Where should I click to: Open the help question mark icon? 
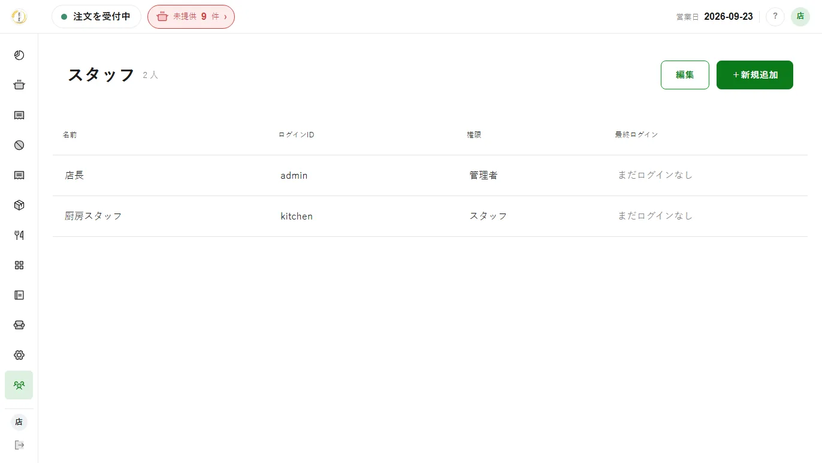point(775,17)
